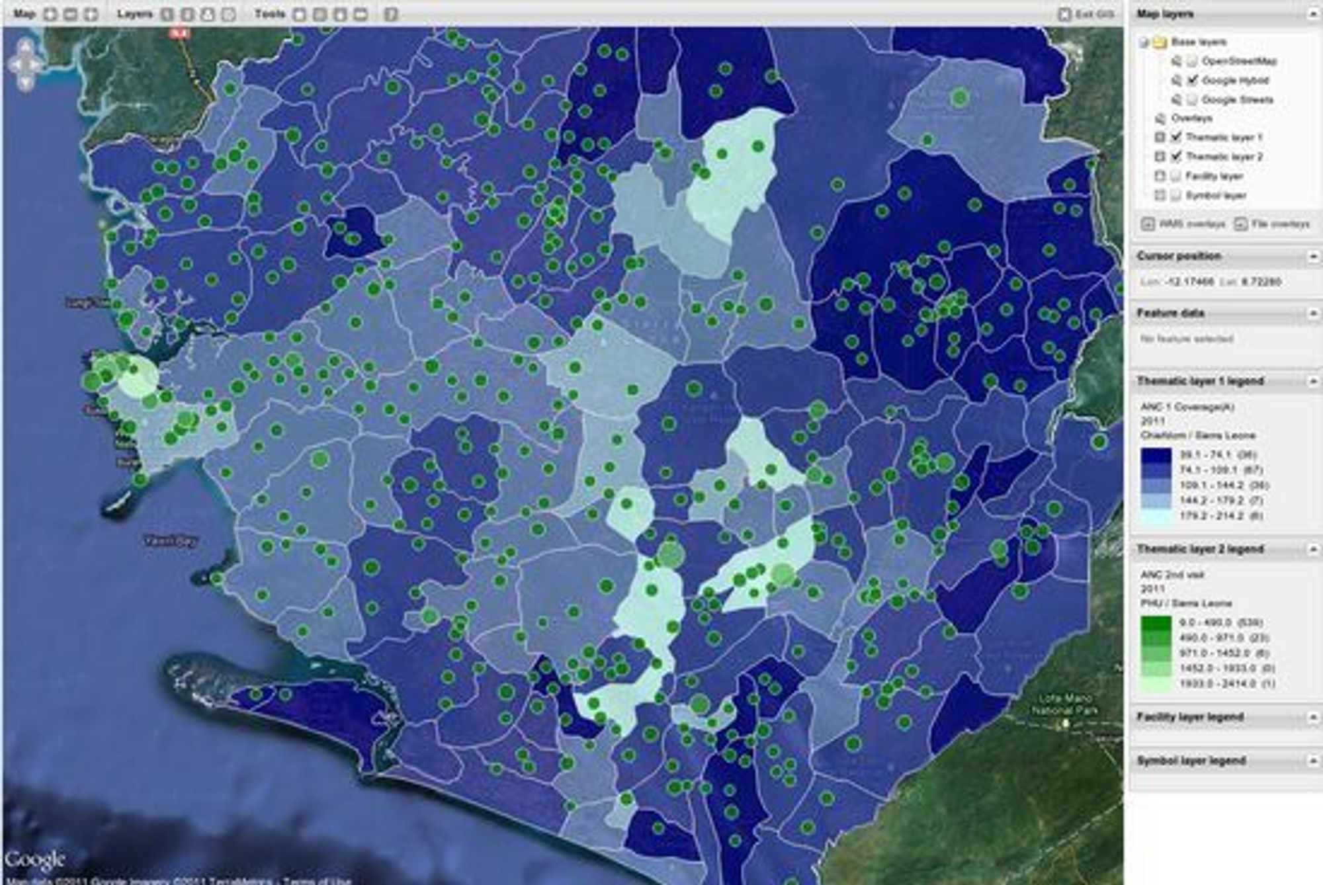Click the first button after the Tools label

tap(300, 14)
